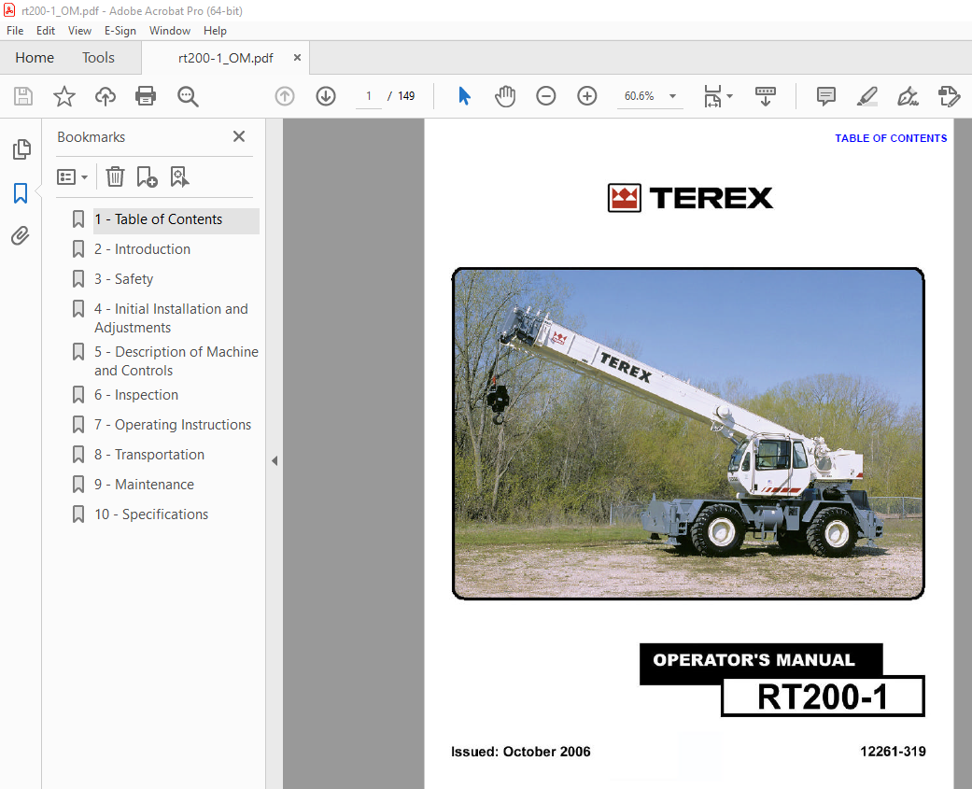Click the page number field
972x789 pixels.
(x=369, y=96)
